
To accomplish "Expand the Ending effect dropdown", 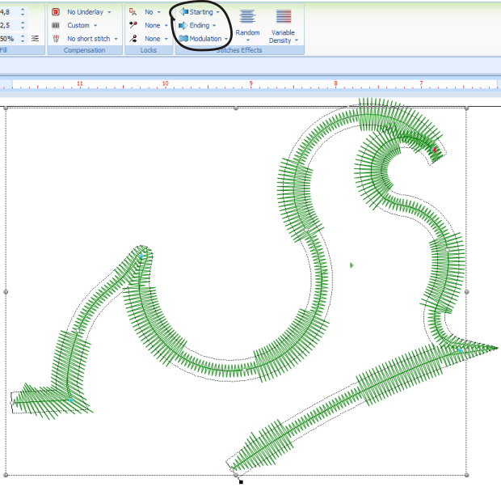I will (x=214, y=25).
